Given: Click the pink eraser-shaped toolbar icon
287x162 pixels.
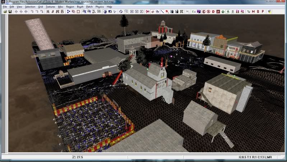Looking at the screenshot, I should pyautogui.click(x=153, y=11).
